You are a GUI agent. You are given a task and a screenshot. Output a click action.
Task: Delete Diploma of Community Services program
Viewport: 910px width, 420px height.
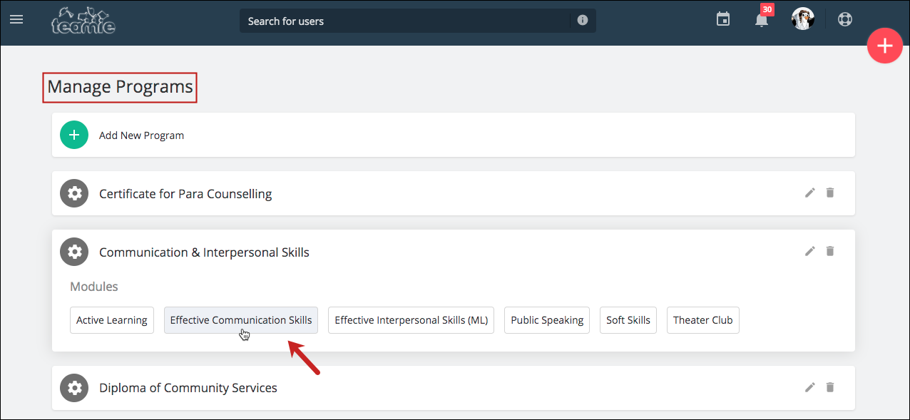pyautogui.click(x=830, y=387)
